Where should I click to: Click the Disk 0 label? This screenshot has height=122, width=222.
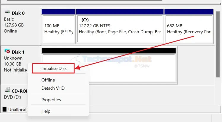click(18, 13)
